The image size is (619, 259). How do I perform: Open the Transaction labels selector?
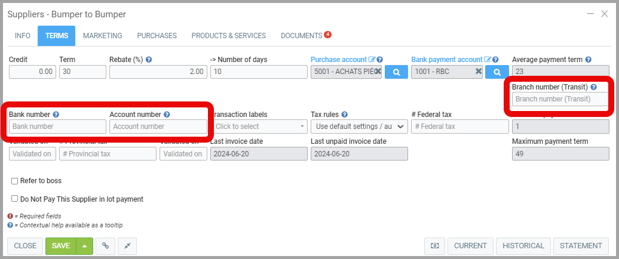coord(259,127)
